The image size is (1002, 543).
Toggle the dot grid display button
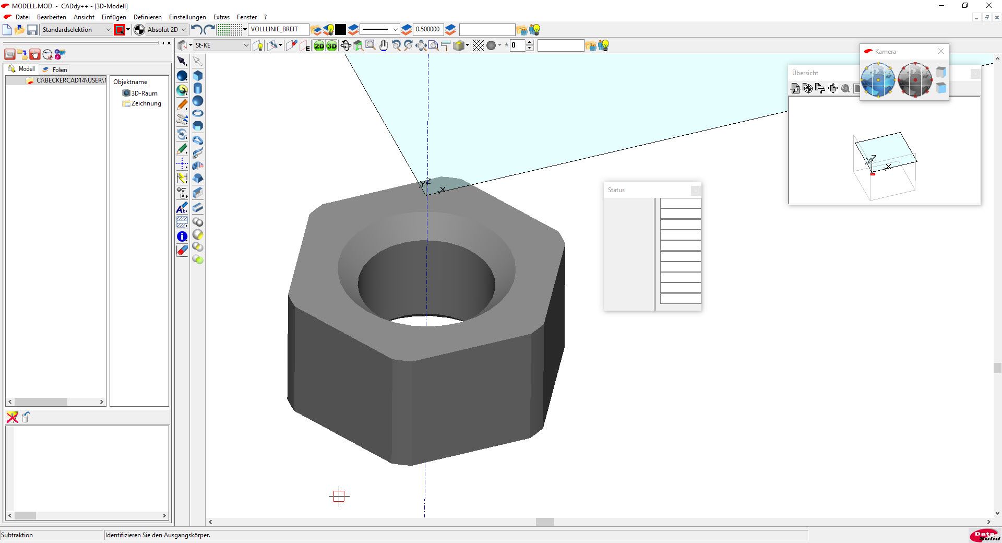[230, 30]
